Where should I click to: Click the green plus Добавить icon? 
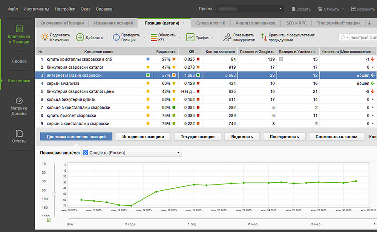pos(80,37)
